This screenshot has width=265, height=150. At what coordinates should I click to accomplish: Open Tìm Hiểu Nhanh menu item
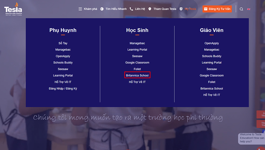116,9
